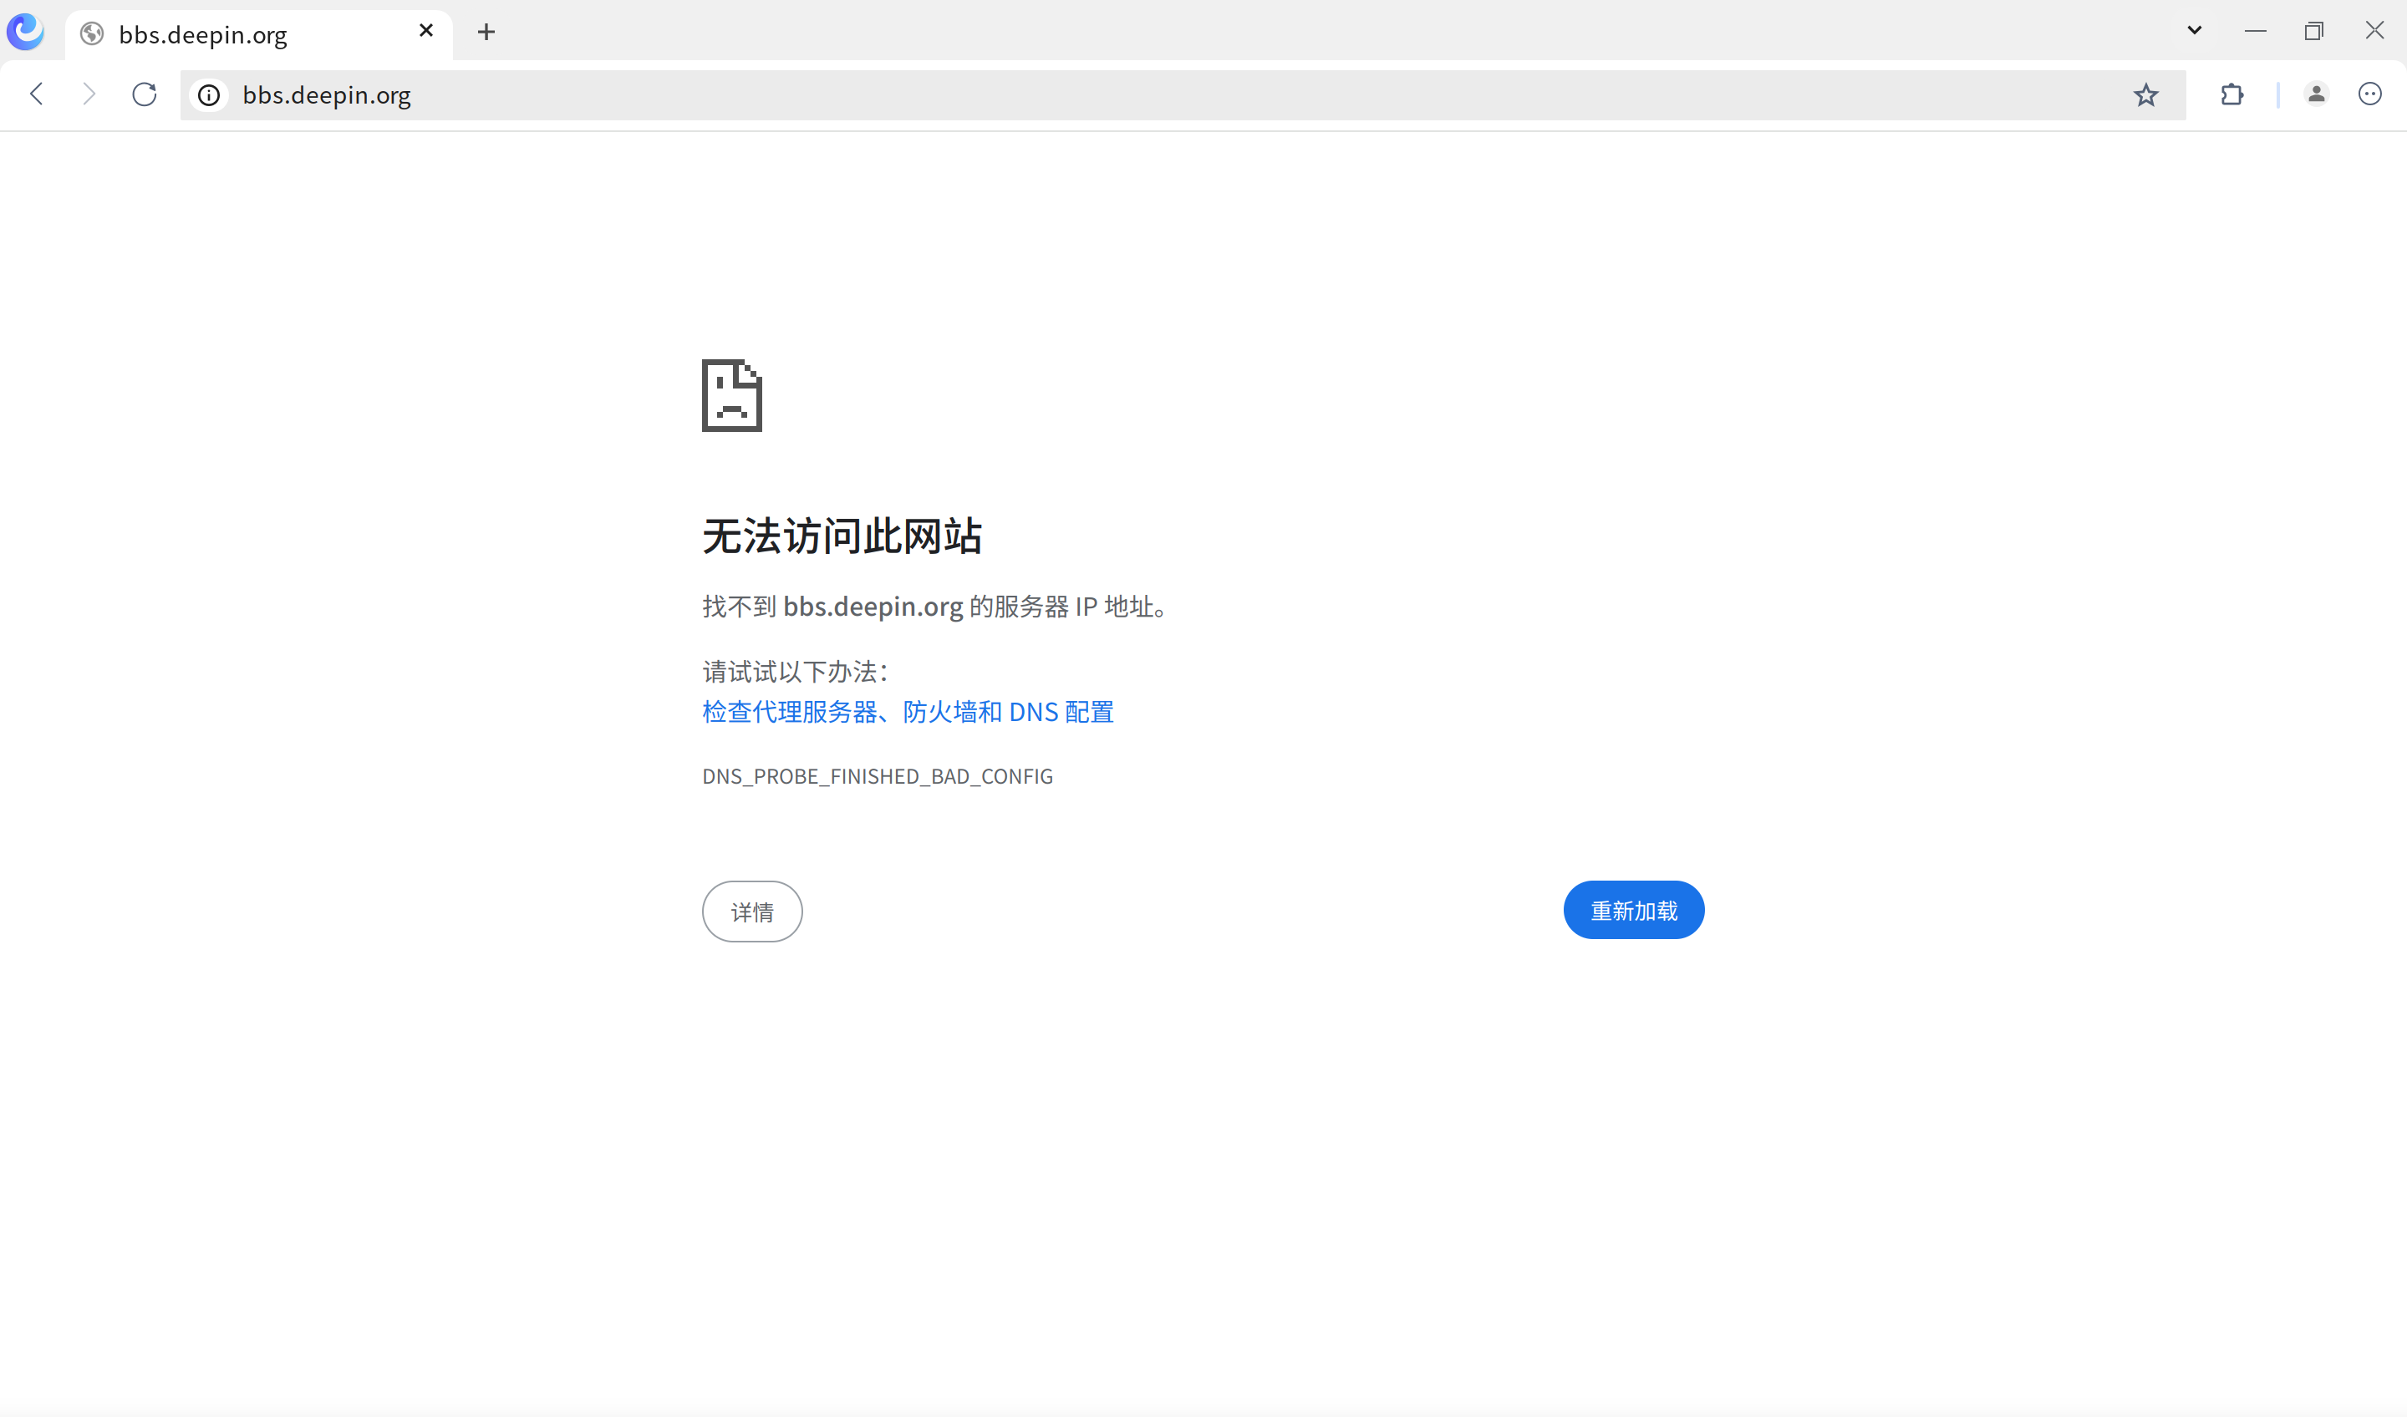This screenshot has height=1417, width=2407.
Task: Open the 检查代理服务器、防火墙和 DNS 配置 link
Action: coord(908,713)
